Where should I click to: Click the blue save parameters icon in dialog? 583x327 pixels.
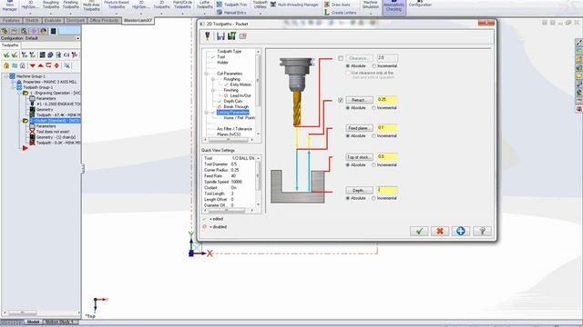click(x=220, y=36)
